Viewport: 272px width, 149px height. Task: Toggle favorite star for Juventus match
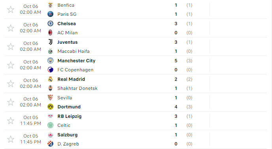(11, 47)
